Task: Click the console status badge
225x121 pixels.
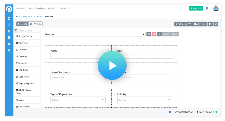Action: (215, 112)
